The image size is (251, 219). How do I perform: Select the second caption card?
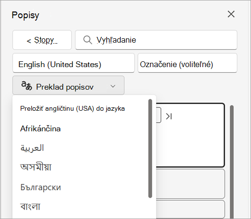click(190, 184)
